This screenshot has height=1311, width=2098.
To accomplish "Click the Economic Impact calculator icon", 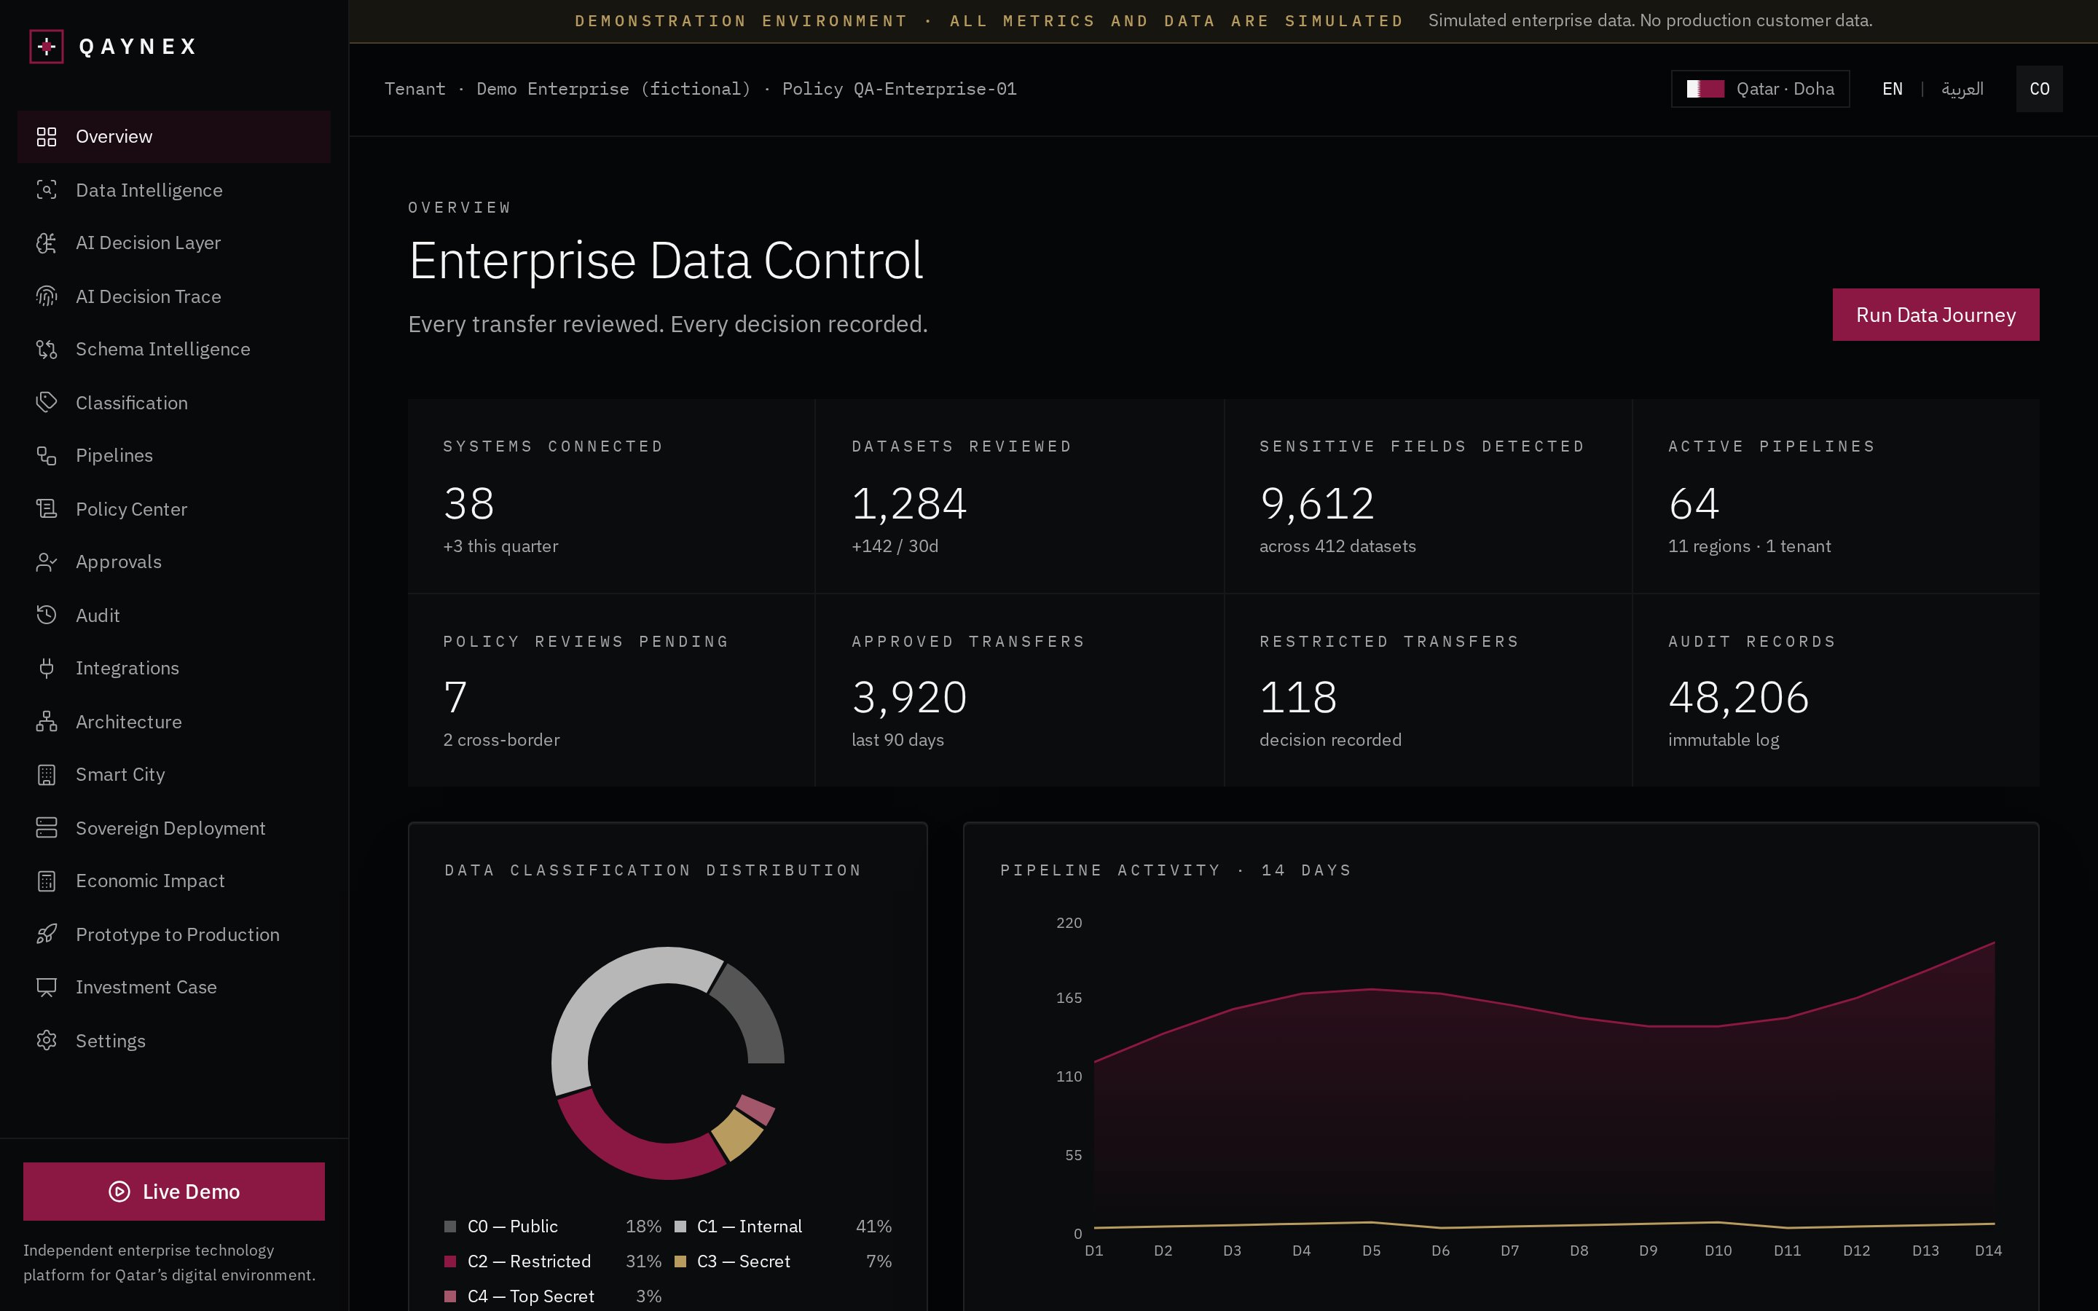I will pos(47,881).
